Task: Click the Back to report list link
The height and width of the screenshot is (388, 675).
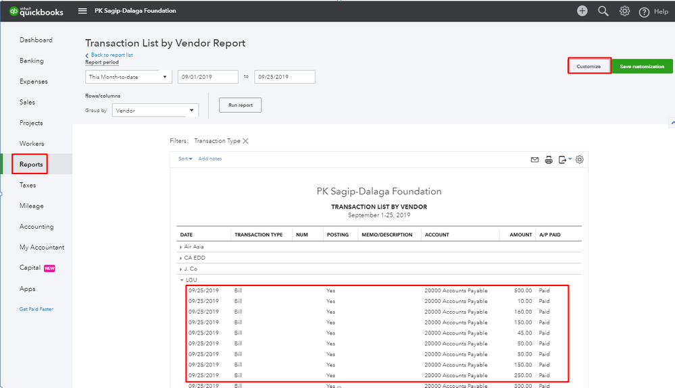Action: click(x=111, y=55)
